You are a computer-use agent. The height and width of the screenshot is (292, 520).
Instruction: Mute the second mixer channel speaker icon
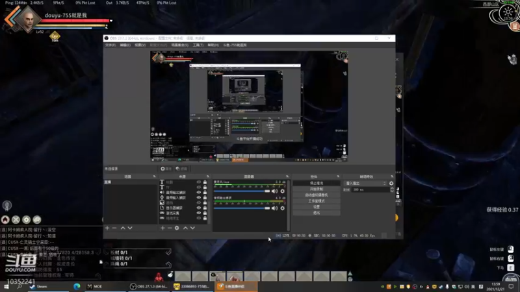(x=274, y=208)
